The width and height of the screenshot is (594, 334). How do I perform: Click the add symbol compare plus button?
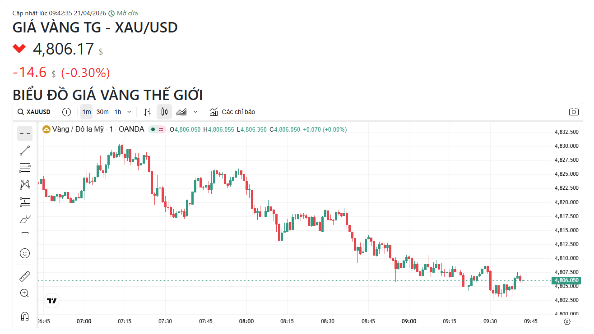(x=67, y=112)
